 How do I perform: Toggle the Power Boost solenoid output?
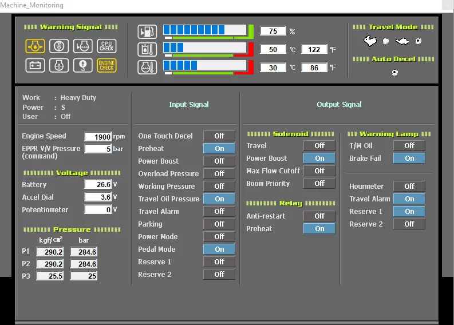coord(319,158)
